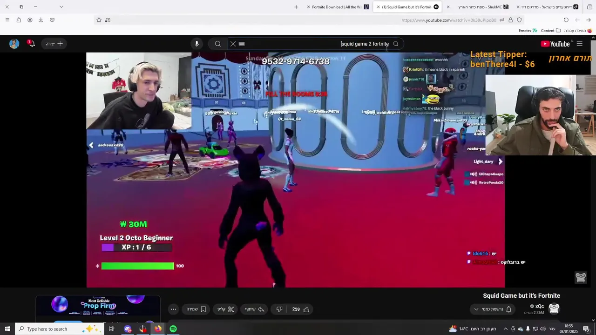Expand the subscribed bell notification dropdown

493,309
